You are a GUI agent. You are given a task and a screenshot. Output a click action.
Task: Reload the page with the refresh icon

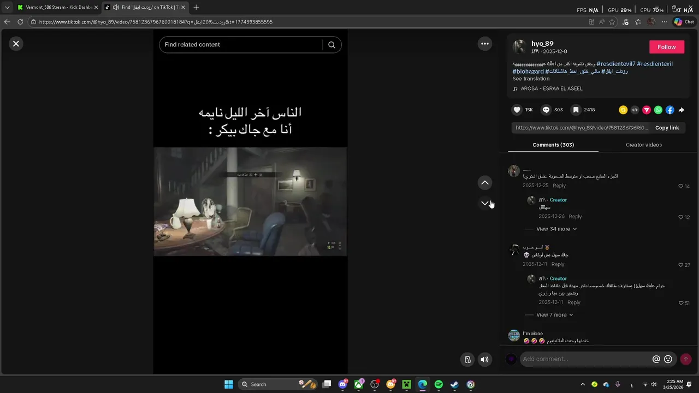click(x=20, y=22)
